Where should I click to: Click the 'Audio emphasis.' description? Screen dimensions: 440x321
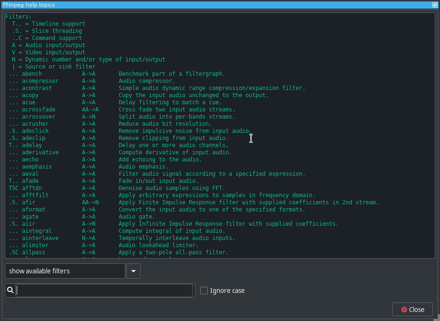[143, 167]
